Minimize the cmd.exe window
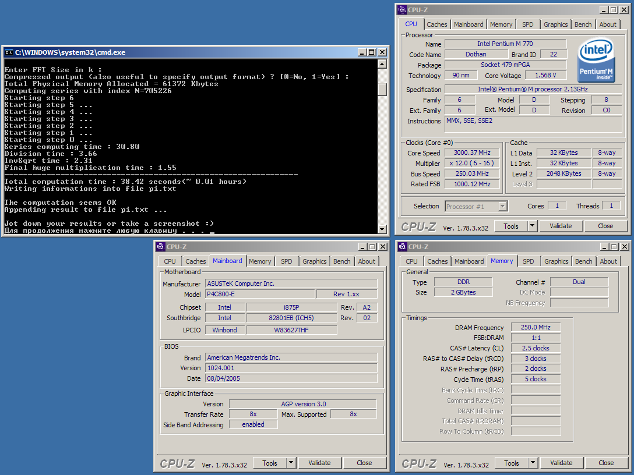Screen dimensions: 634x475 pos(362,52)
